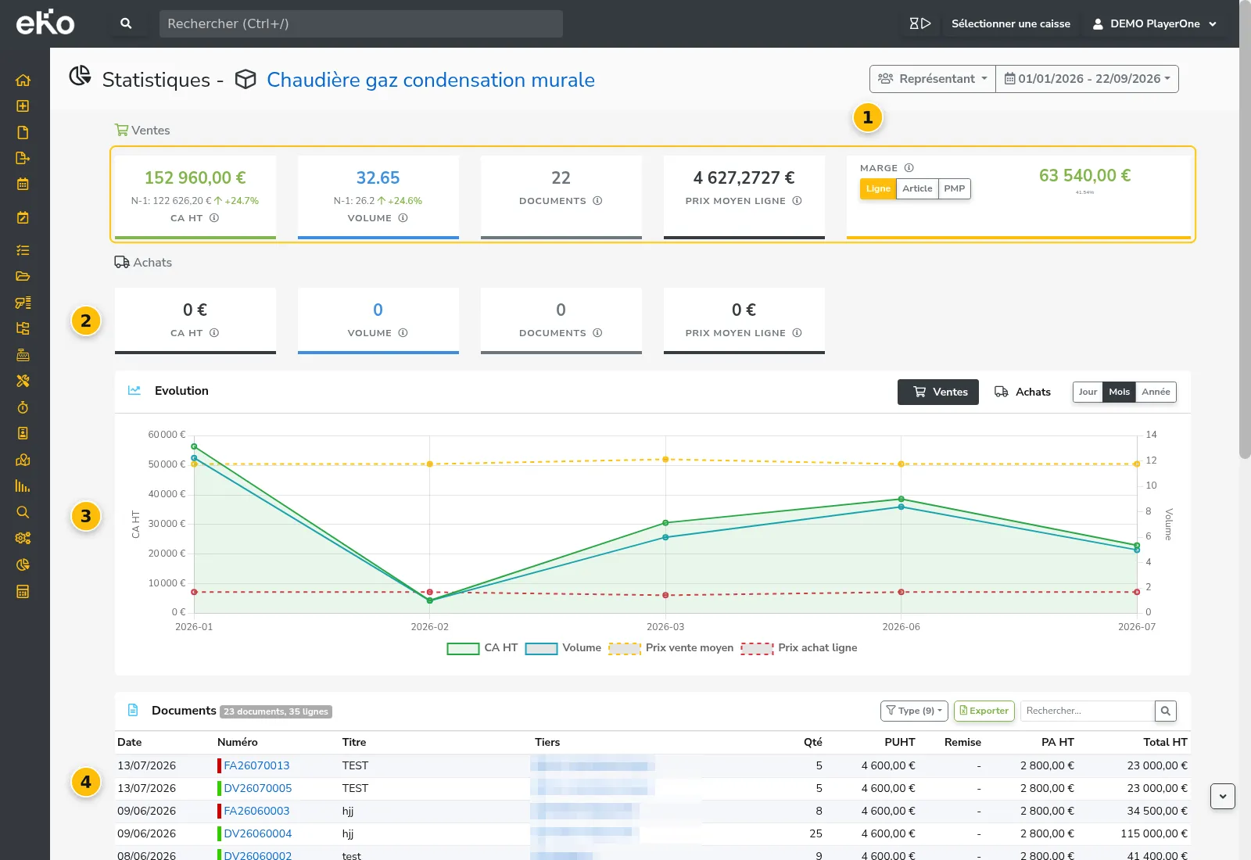
Task: Open document FA26060003
Action: coord(256,811)
